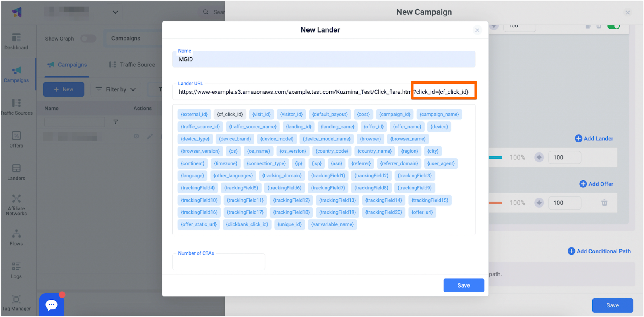Click the Traffic Sources sidebar icon
The width and height of the screenshot is (644, 317).
(x=16, y=107)
